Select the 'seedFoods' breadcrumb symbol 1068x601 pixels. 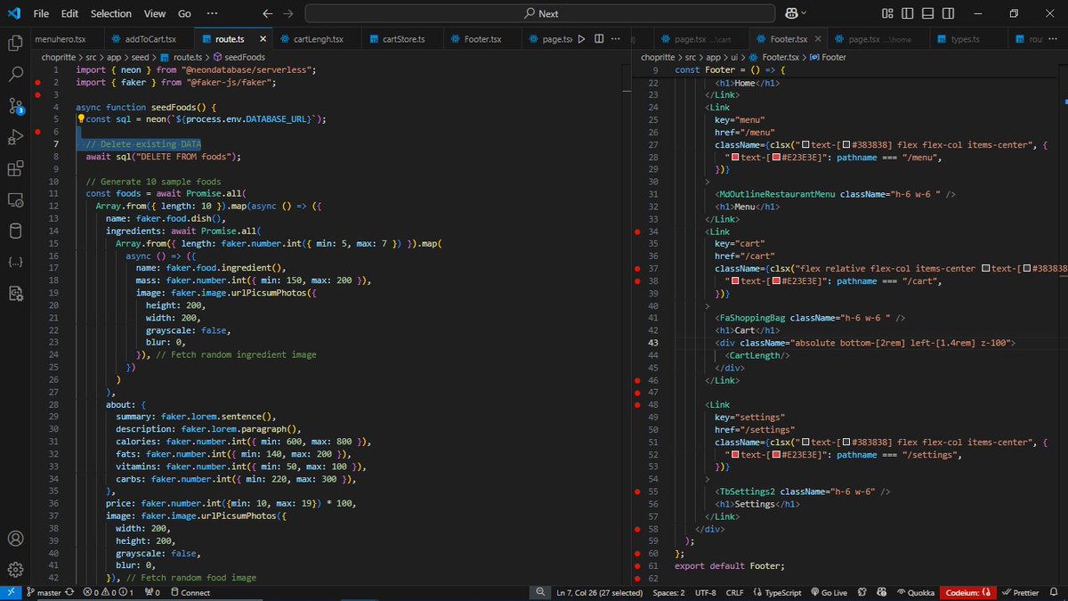coord(245,57)
